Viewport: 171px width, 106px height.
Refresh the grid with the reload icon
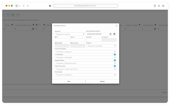pyautogui.click(x=18, y=15)
